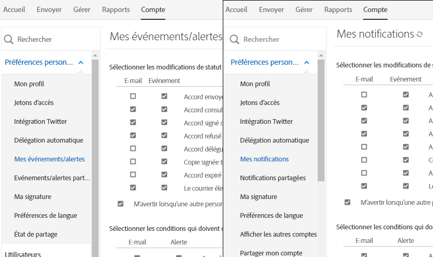This screenshot has height=257, width=433.
Task: Uncheck E-mail checkbox for Accord consulté row
Action: point(133,110)
